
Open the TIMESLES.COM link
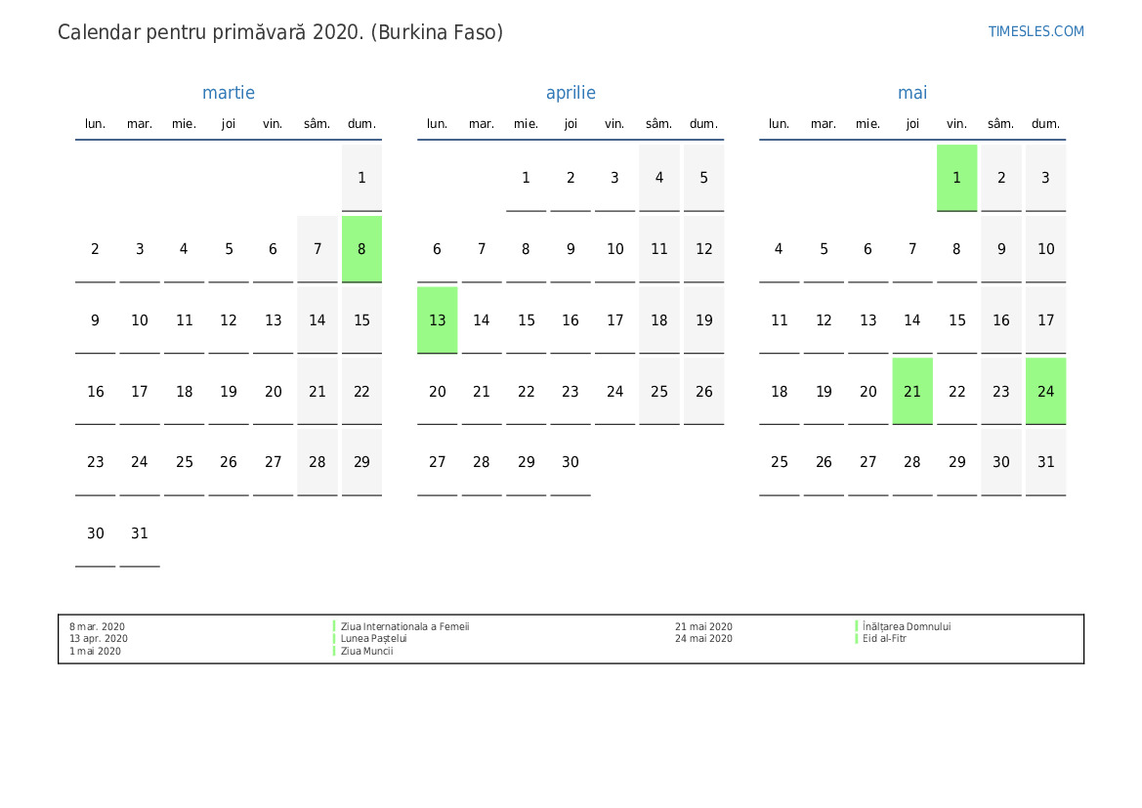1036,31
